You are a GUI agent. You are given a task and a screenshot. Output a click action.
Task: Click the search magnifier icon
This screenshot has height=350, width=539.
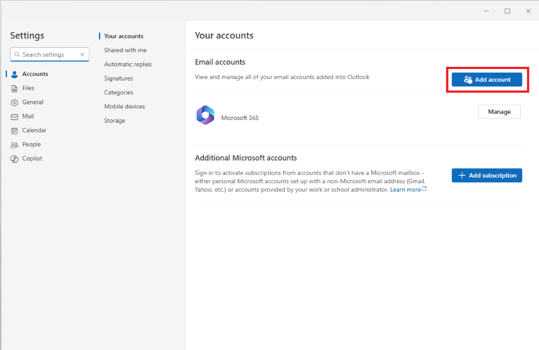(x=17, y=54)
